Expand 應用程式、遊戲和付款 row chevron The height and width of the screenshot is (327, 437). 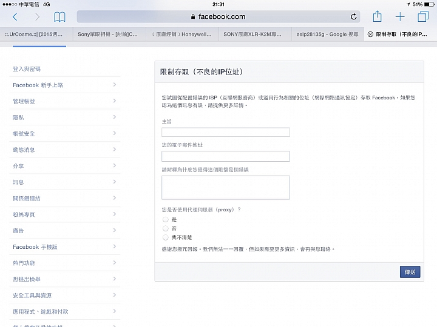coord(115,311)
